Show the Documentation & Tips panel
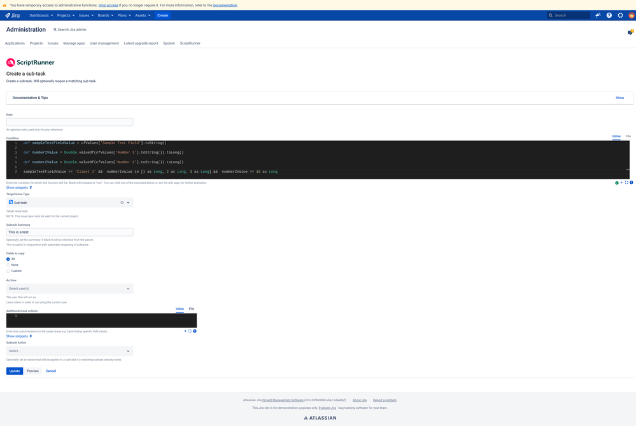Image resolution: width=636 pixels, height=426 pixels. pos(620,98)
